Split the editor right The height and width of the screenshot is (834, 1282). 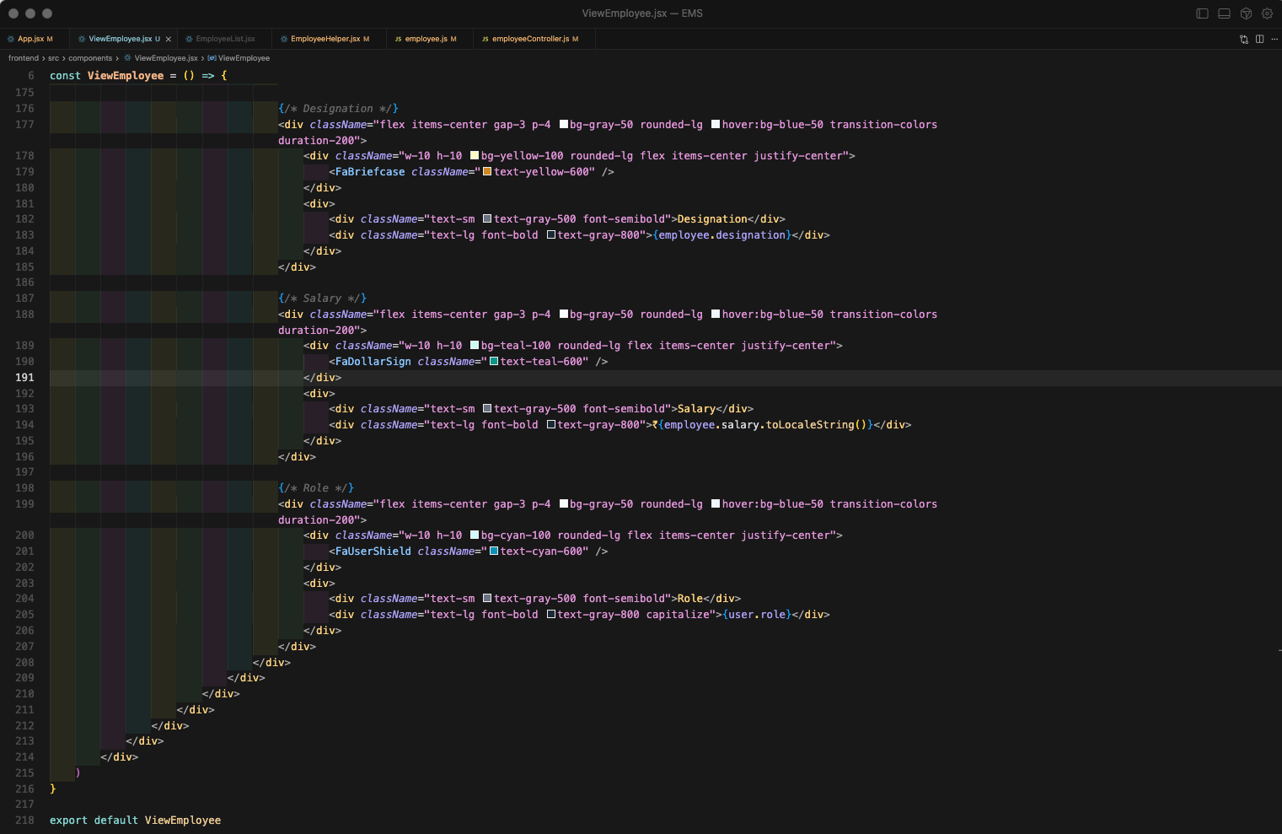point(1259,39)
